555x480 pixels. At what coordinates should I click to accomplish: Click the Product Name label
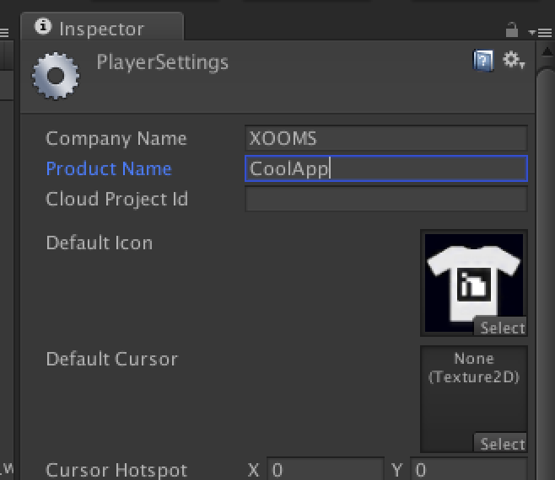coord(108,168)
